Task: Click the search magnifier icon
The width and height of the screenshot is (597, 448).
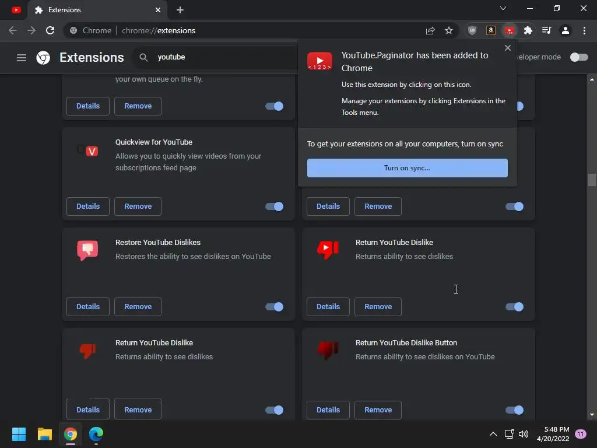Action: (143, 57)
